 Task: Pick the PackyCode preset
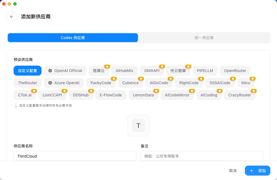(101, 83)
